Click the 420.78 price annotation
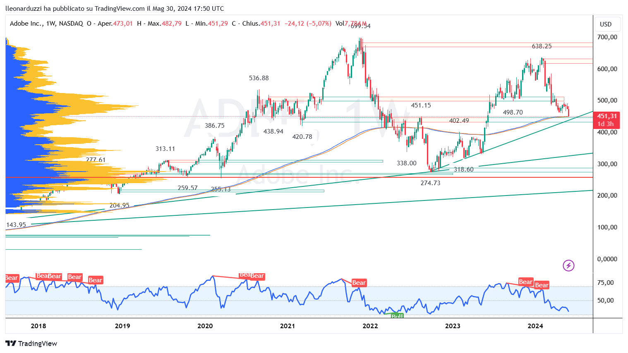This screenshot has width=628, height=353. [302, 137]
